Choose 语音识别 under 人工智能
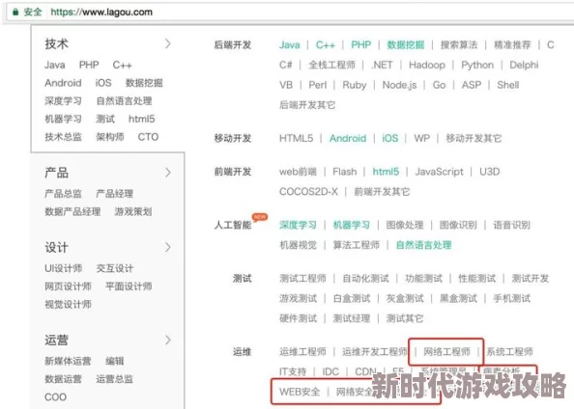The image size is (574, 409). pyautogui.click(x=512, y=225)
